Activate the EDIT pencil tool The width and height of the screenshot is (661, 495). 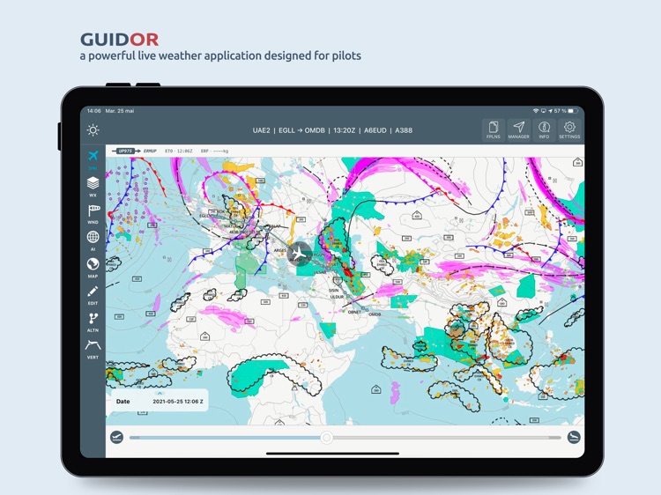pos(93,295)
